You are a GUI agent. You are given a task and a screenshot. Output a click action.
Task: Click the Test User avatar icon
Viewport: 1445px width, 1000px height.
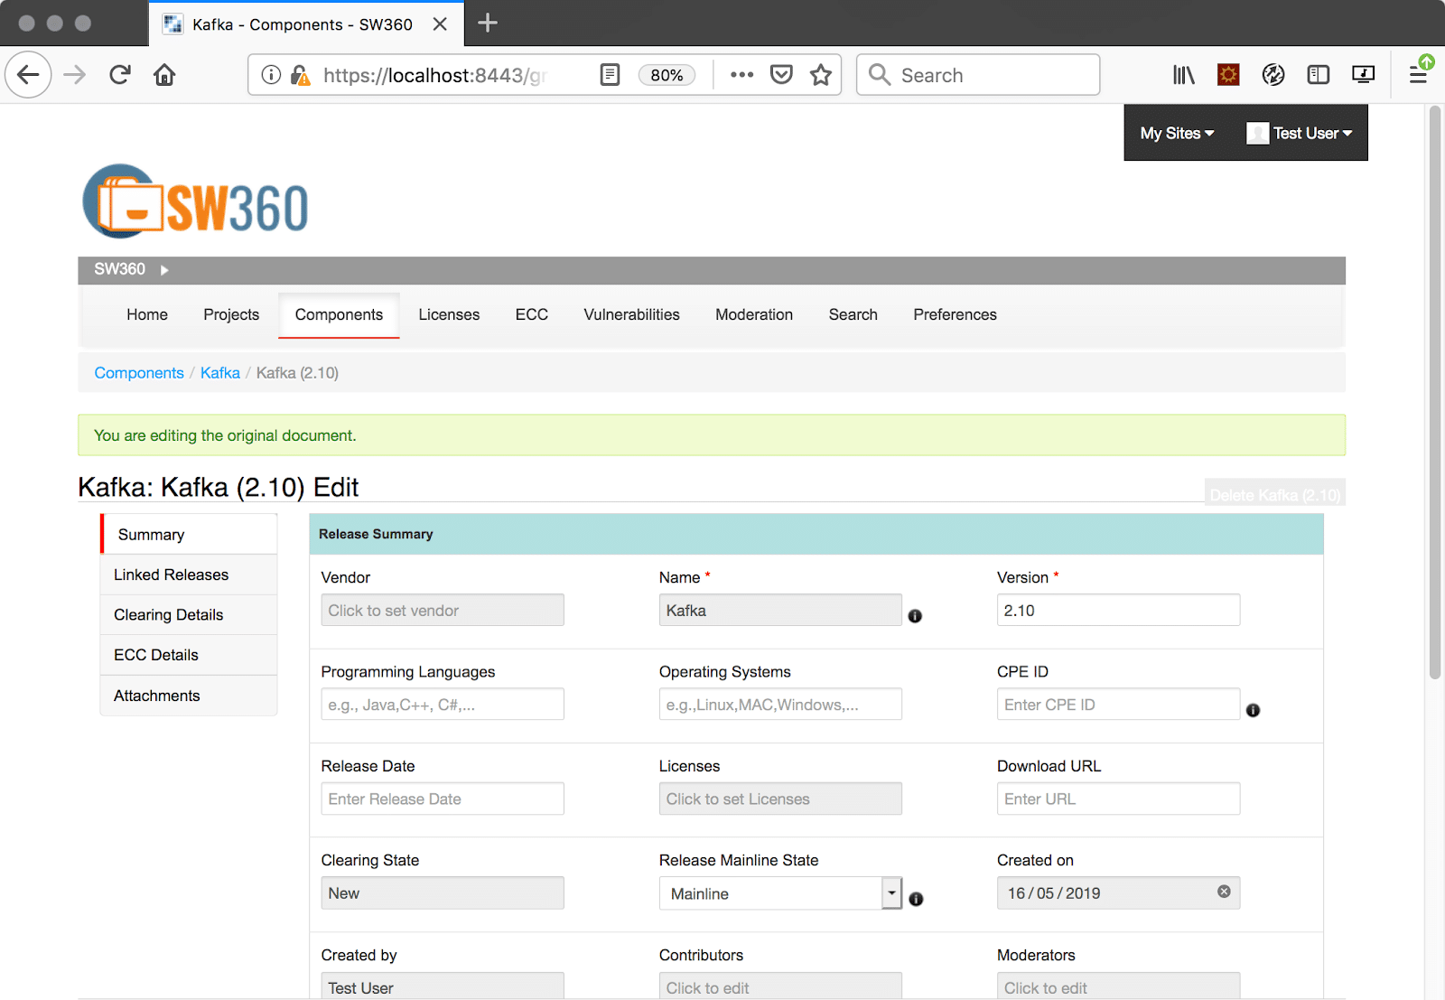[x=1257, y=133]
